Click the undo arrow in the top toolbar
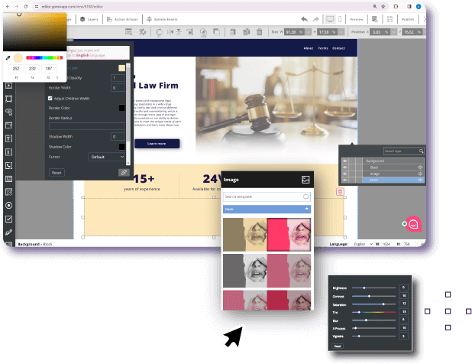Screen dimensions: 472x364 pyautogui.click(x=304, y=18)
